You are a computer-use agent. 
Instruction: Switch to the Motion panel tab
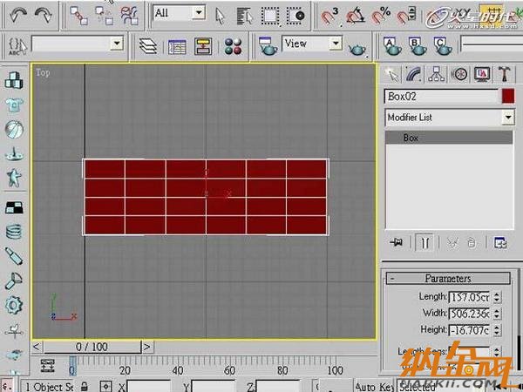click(x=459, y=74)
